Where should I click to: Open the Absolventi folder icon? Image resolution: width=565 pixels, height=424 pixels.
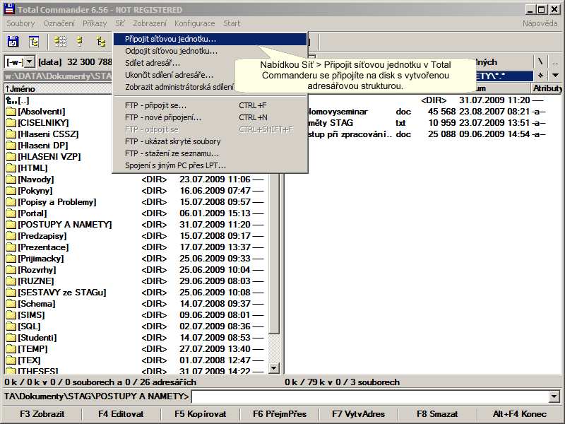click(x=11, y=112)
